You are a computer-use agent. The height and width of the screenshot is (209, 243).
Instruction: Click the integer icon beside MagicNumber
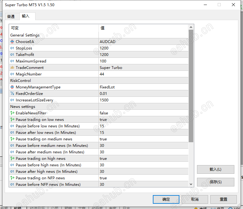point(12,74)
